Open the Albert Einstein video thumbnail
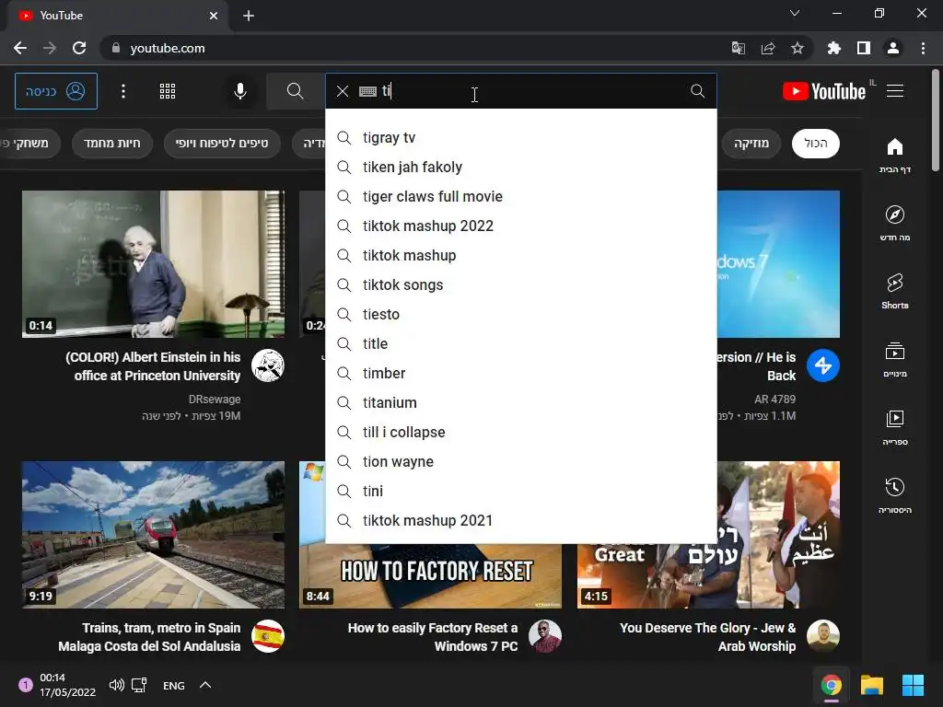This screenshot has width=943, height=707. [154, 264]
